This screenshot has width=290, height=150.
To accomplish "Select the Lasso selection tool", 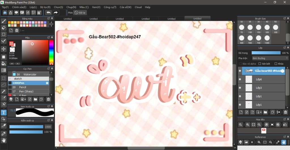I will coord(3,85).
